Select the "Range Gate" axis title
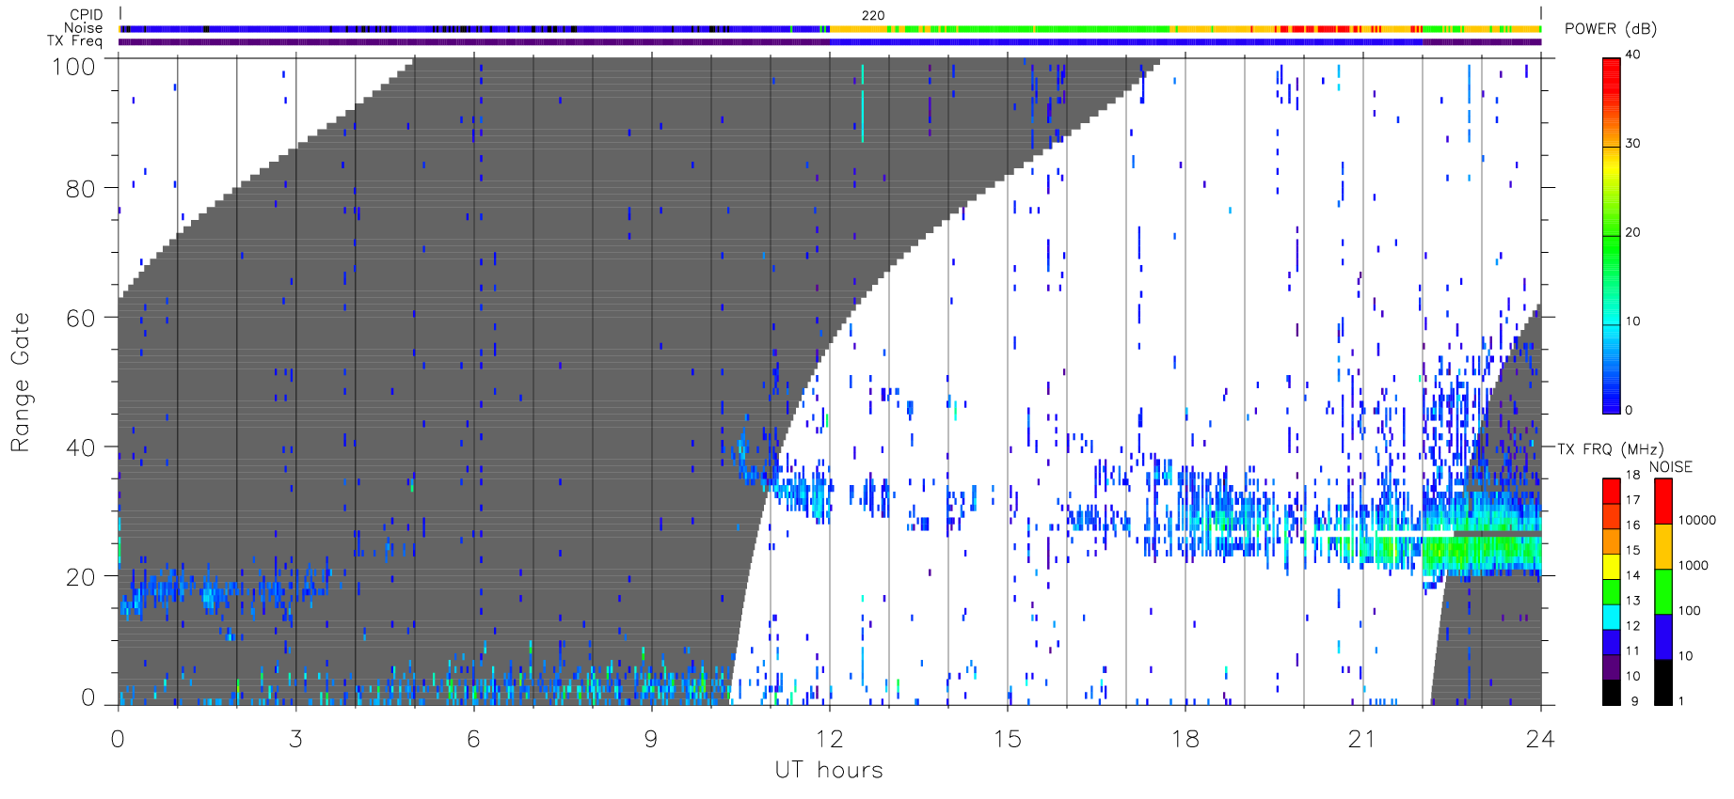This screenshot has width=1734, height=799. (x=20, y=382)
